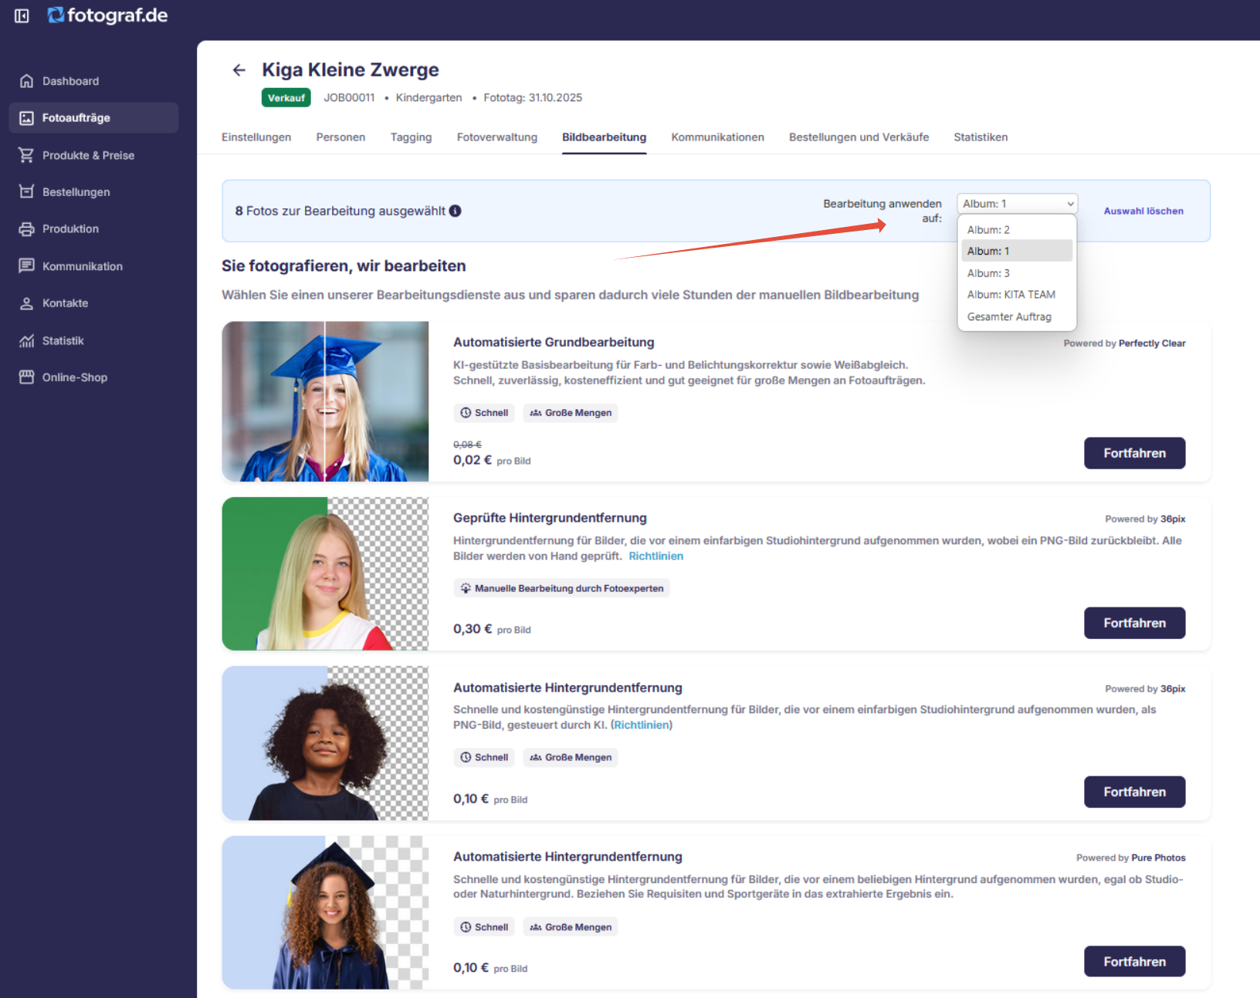Choose the highlighted Album: 1 list option

pyautogui.click(x=1017, y=251)
